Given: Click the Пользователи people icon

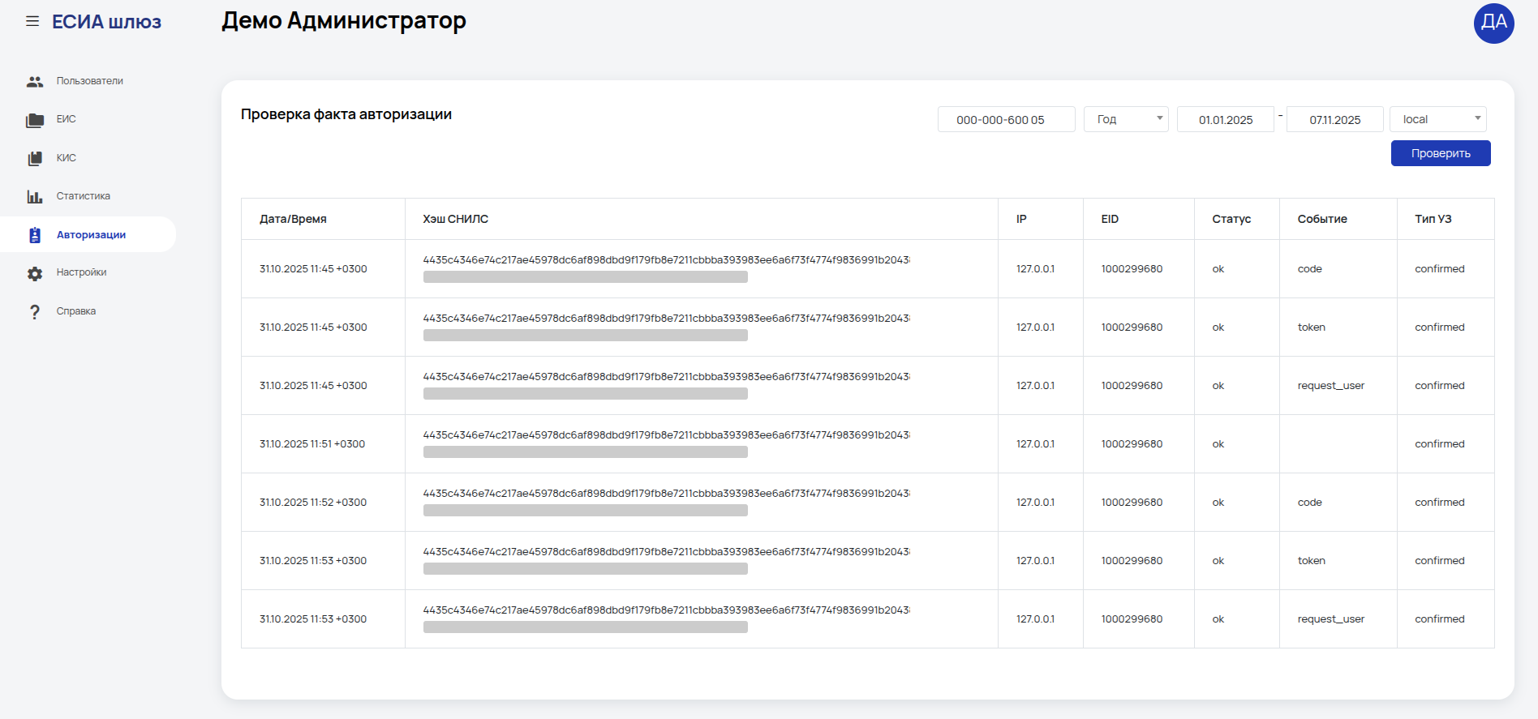Looking at the screenshot, I should coord(35,81).
